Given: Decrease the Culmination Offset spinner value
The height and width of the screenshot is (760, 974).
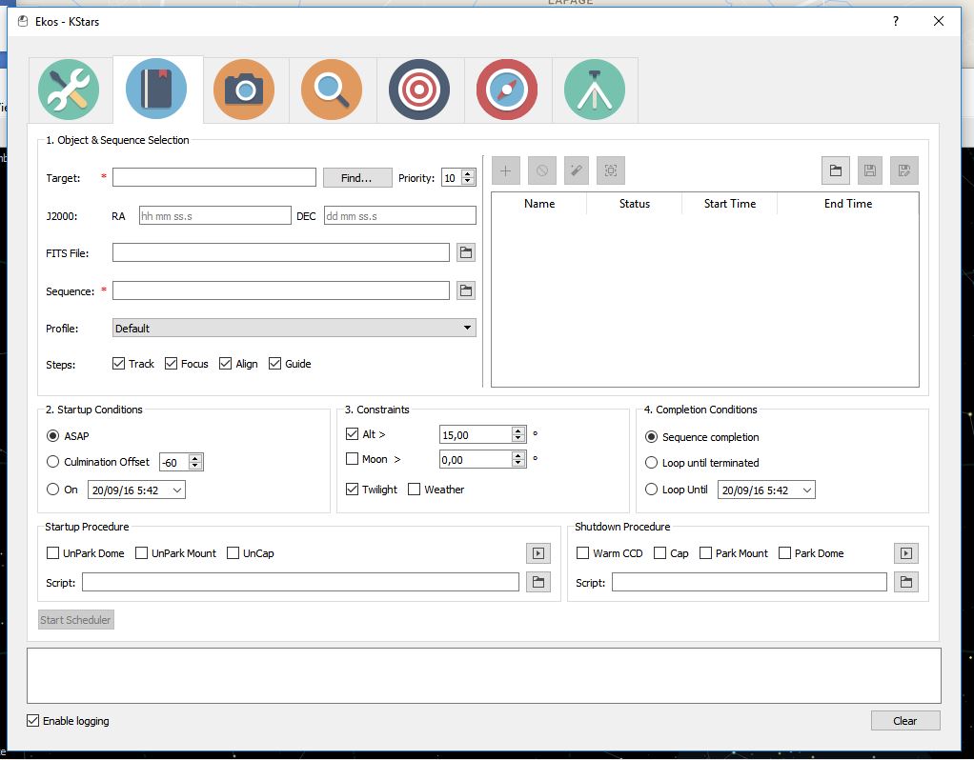Looking at the screenshot, I should (195, 466).
